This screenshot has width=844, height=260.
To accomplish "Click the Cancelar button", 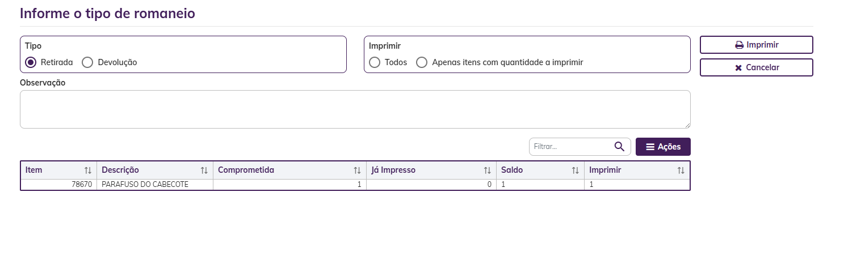I will click(756, 67).
